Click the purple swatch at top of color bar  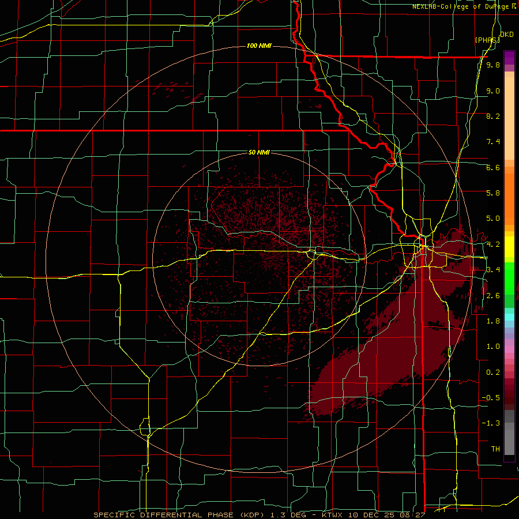509,58
